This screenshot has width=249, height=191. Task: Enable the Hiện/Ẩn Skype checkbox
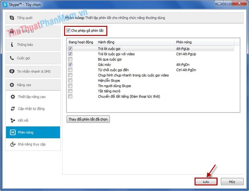(x=70, y=80)
